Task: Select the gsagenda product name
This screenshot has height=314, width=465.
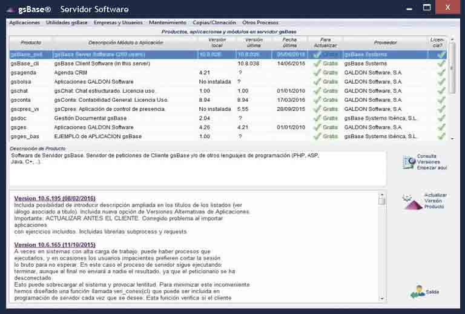Action: click(x=23, y=73)
